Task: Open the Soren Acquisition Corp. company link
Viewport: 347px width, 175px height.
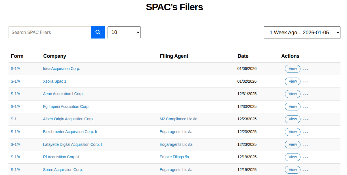Action: pos(63,170)
